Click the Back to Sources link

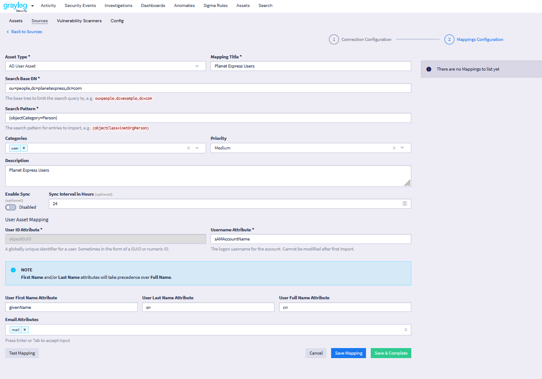(26, 31)
